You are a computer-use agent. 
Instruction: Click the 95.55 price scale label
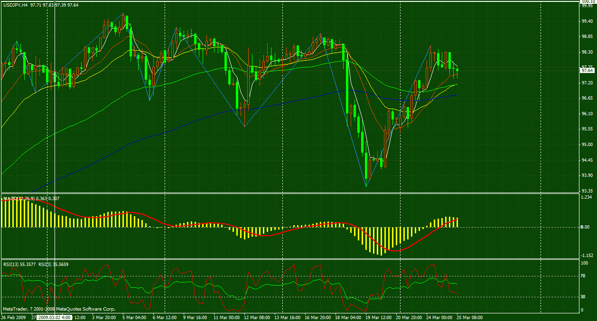tap(587, 129)
